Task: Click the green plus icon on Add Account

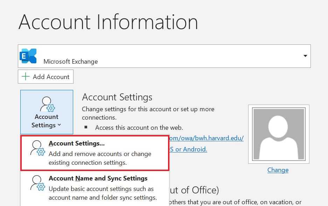Action: coord(25,76)
